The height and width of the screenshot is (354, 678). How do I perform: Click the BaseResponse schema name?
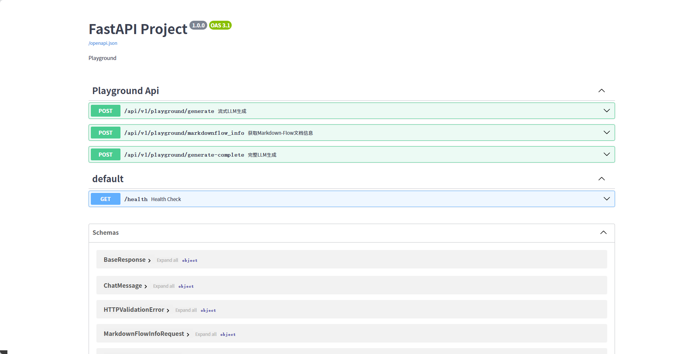[125, 260]
